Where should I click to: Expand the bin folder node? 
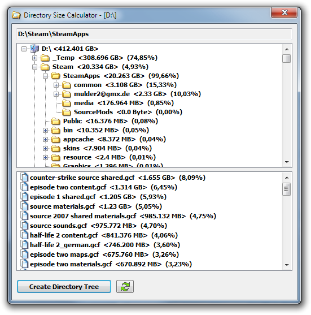45,130
